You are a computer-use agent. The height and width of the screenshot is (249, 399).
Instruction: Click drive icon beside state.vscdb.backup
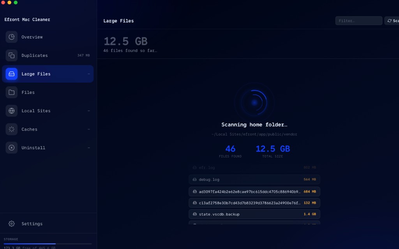click(x=195, y=214)
